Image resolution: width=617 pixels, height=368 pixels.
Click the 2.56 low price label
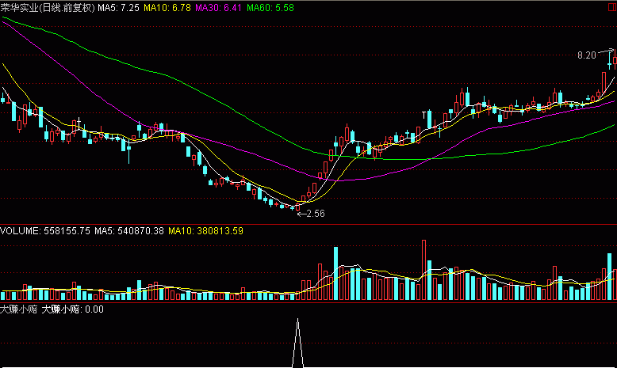point(315,214)
